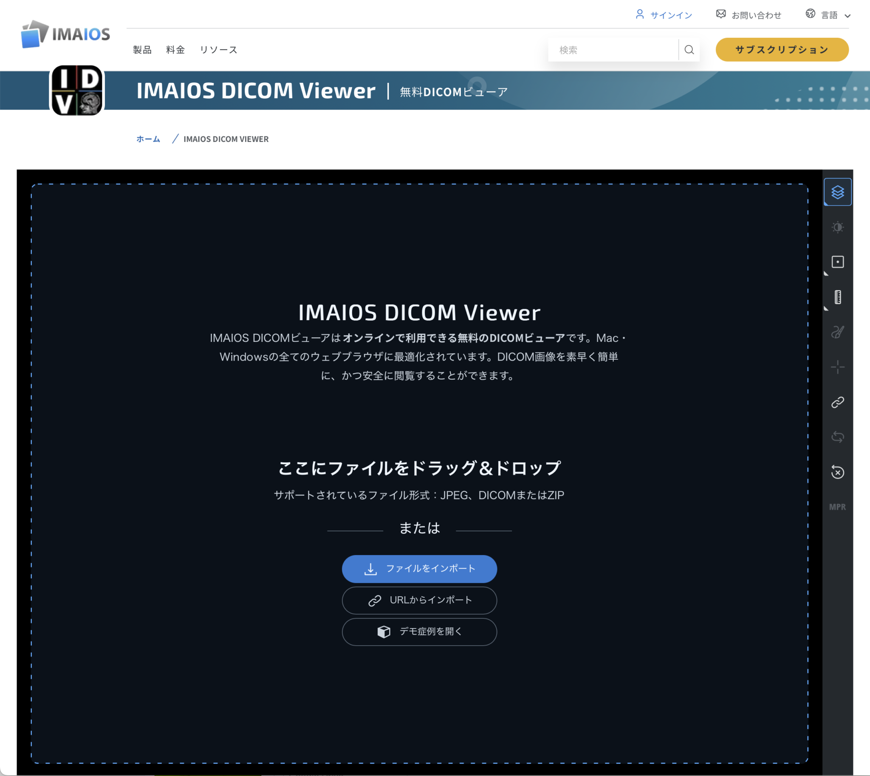Click the link series chain icon in sidebar
Image resolution: width=870 pixels, height=776 pixels.
coord(837,402)
